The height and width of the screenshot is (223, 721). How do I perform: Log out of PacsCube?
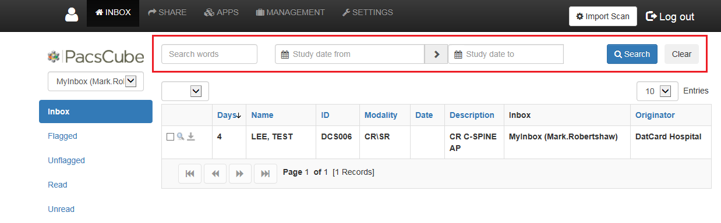pos(670,16)
